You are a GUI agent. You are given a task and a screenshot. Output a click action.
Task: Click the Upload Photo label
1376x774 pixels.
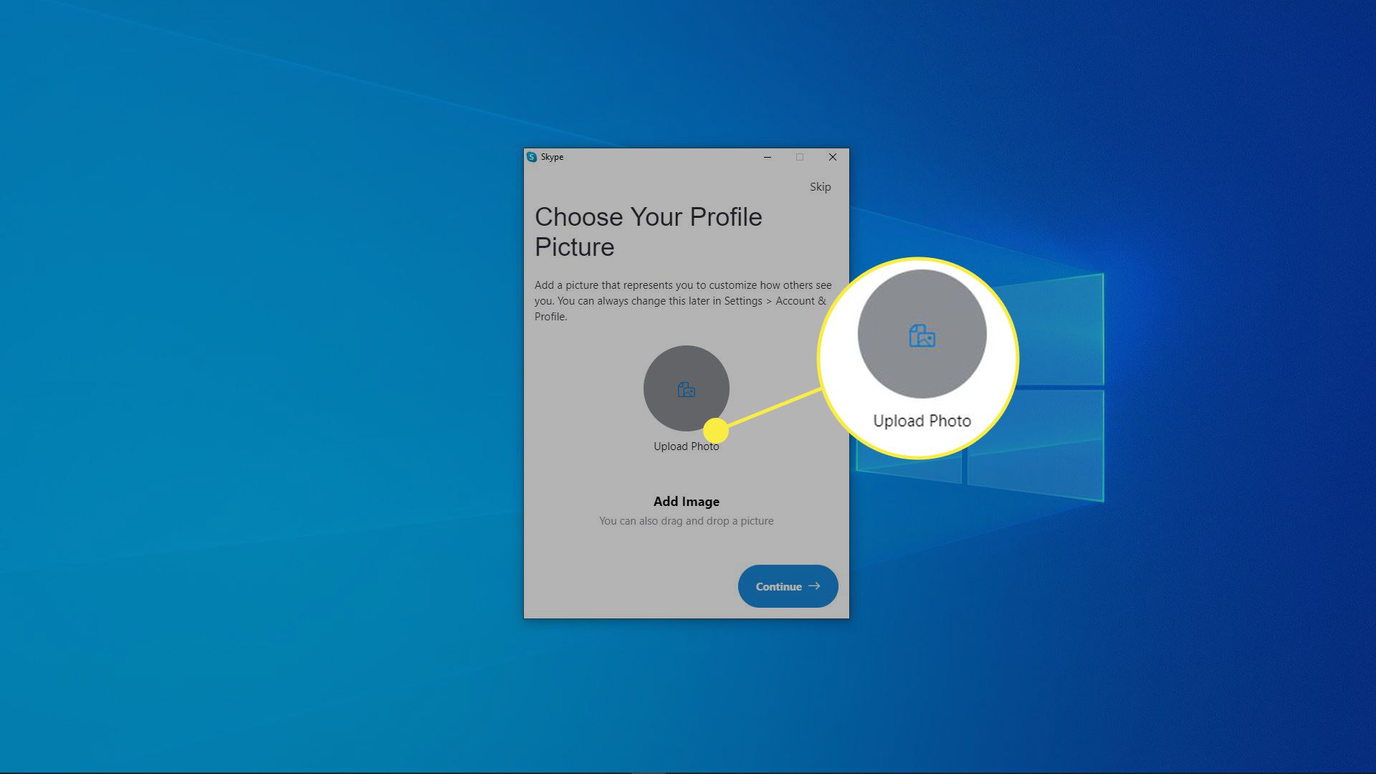pyautogui.click(x=685, y=446)
